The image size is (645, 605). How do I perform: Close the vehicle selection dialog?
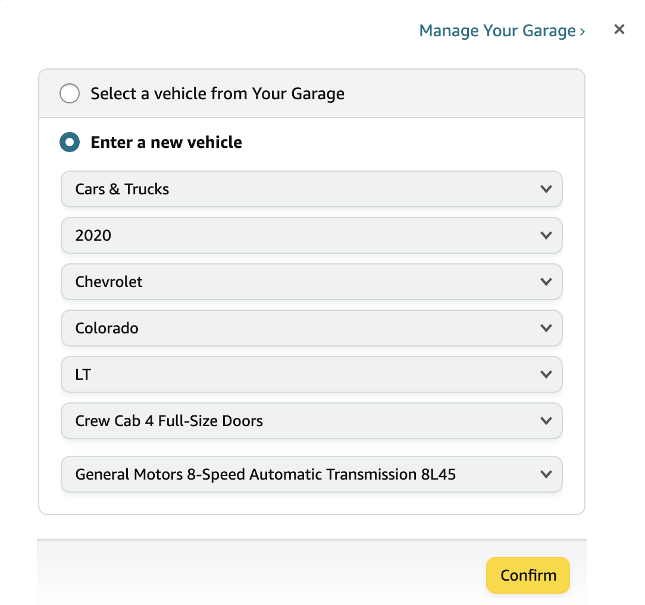point(619,29)
